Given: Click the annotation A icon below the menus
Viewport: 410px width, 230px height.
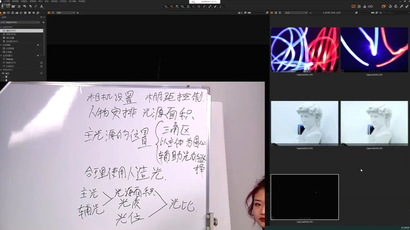Looking at the screenshot, I should tap(41, 6).
